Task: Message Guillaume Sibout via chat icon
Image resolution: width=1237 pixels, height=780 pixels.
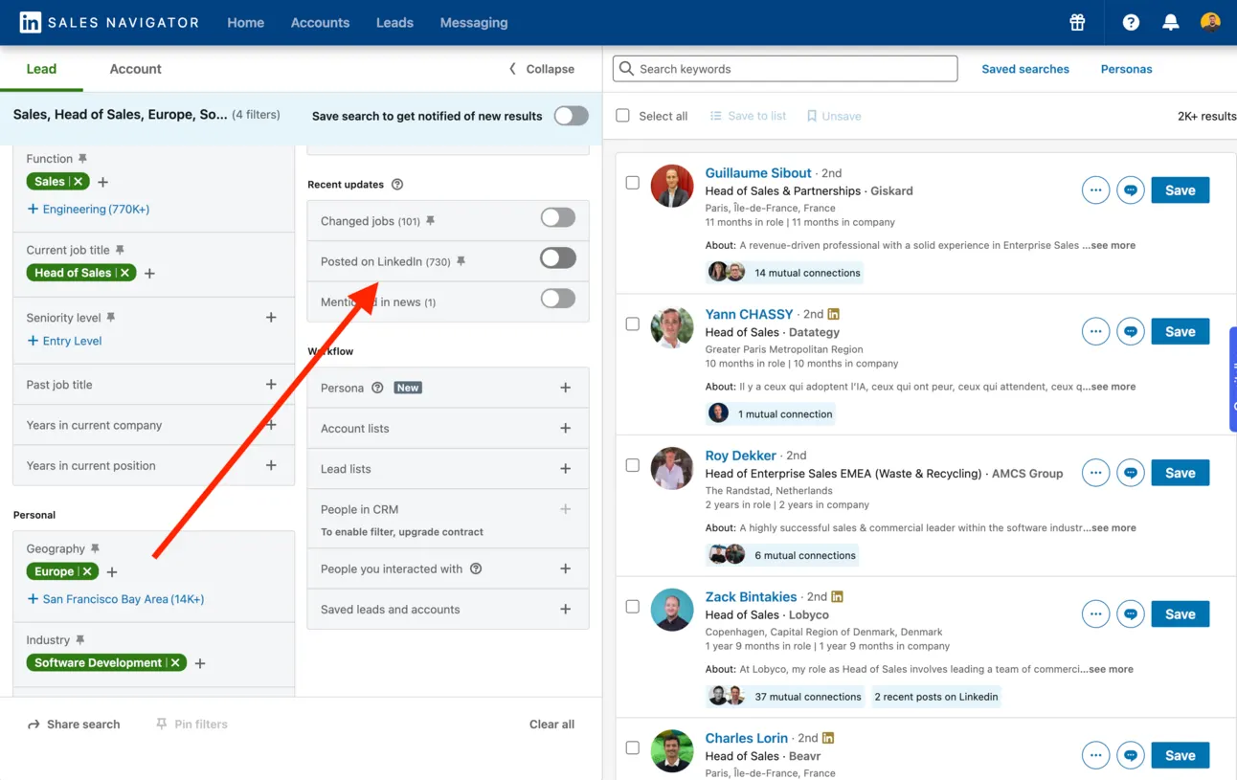Action: [1131, 190]
